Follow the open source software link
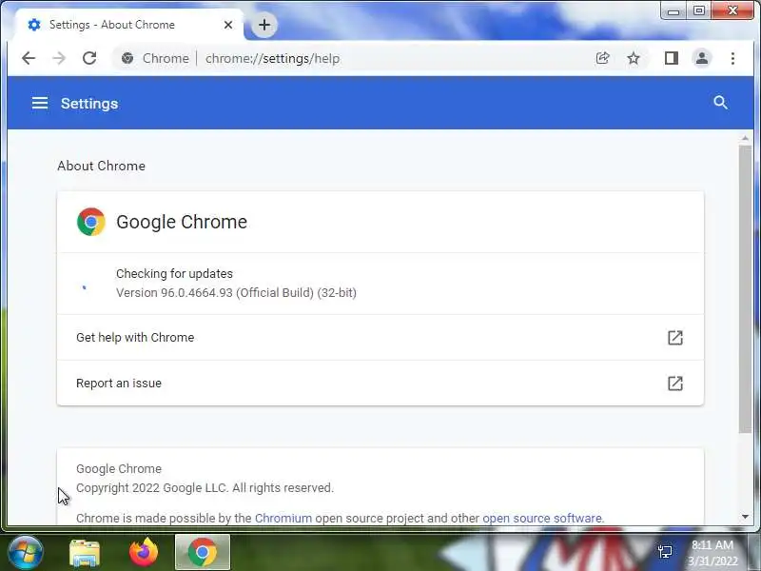The width and height of the screenshot is (761, 571). pyautogui.click(x=542, y=518)
